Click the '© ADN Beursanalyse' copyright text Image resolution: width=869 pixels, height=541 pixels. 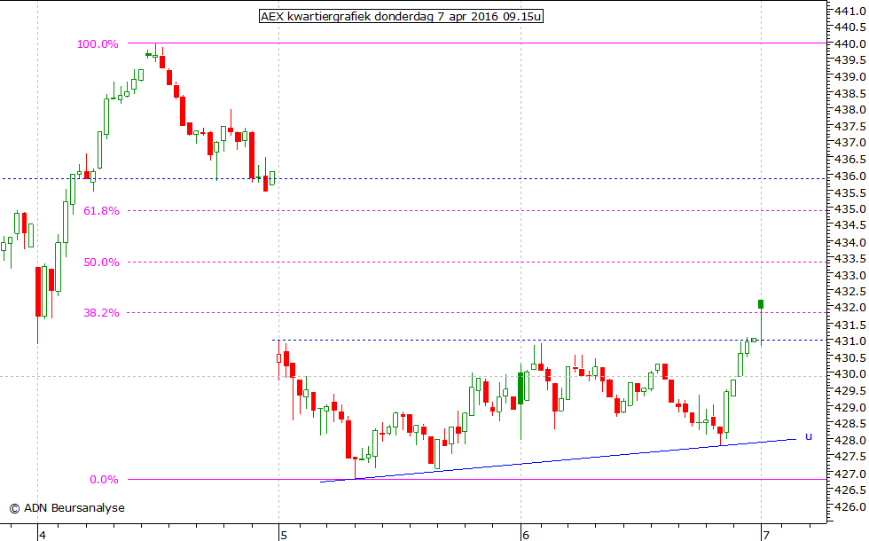[67, 507]
